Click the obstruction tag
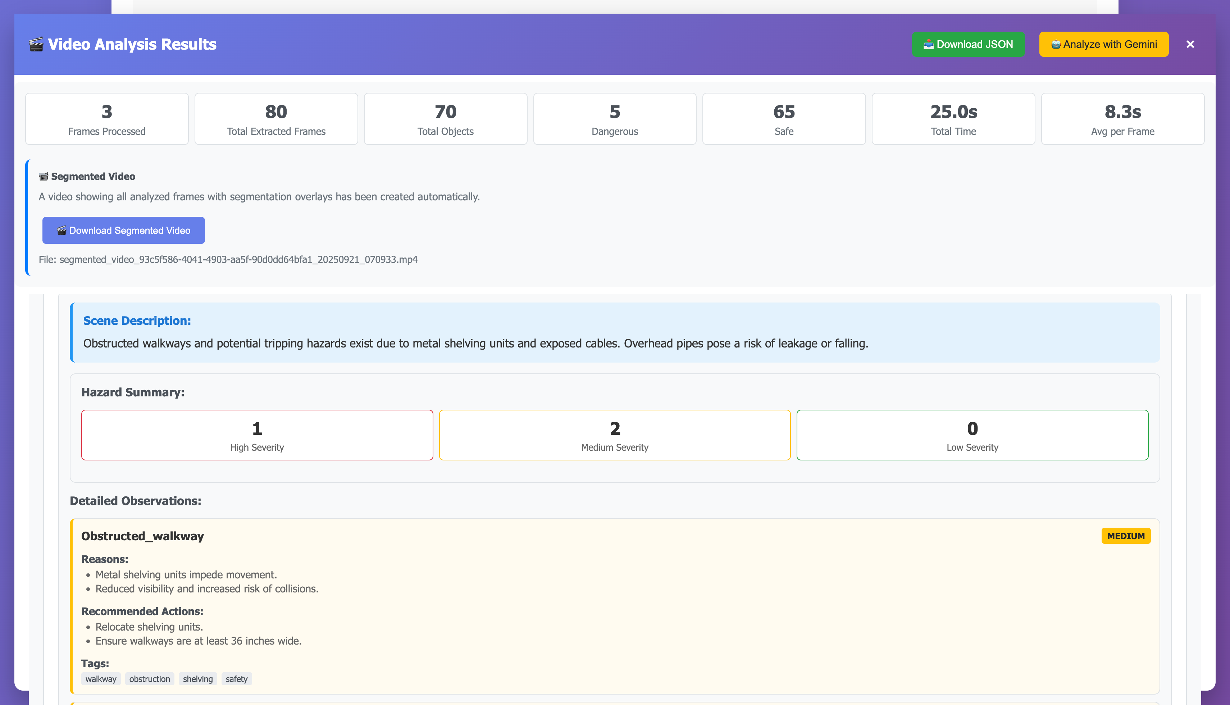 pyautogui.click(x=149, y=679)
